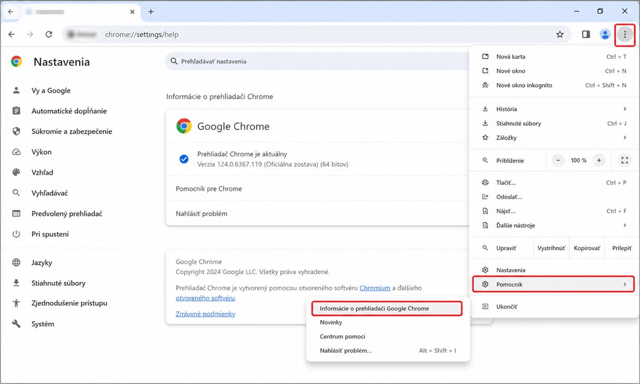
Task: Open Novinky in the help submenu
Action: tap(388, 323)
